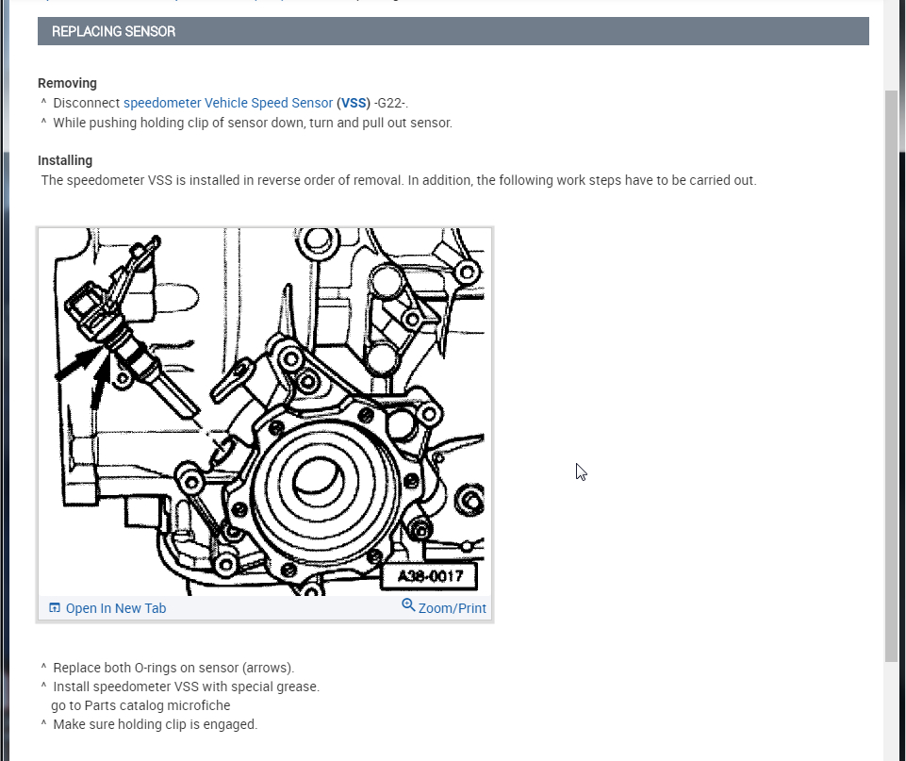Click the text 'Replace both O-rings on sensor (arrows).'
906x761 pixels.
tap(173, 668)
